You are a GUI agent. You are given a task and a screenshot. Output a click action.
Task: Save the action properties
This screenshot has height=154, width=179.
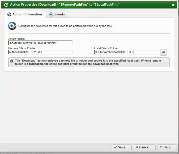pyautogui.click(x=122, y=147)
